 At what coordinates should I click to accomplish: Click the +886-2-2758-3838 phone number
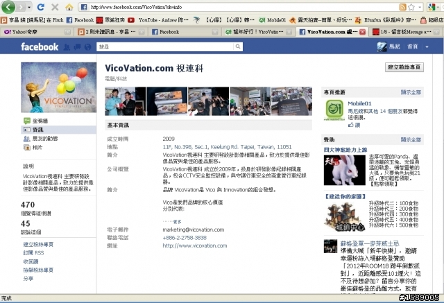click(x=185, y=238)
